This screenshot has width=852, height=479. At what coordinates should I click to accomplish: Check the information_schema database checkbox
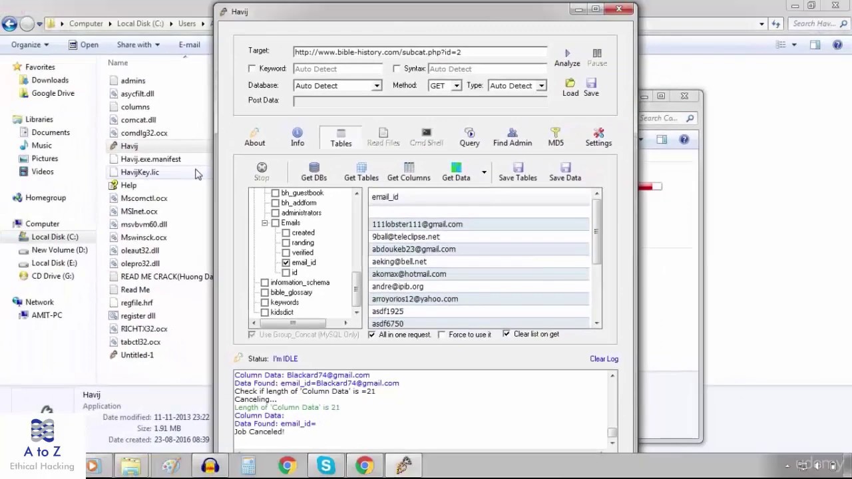pos(265,283)
